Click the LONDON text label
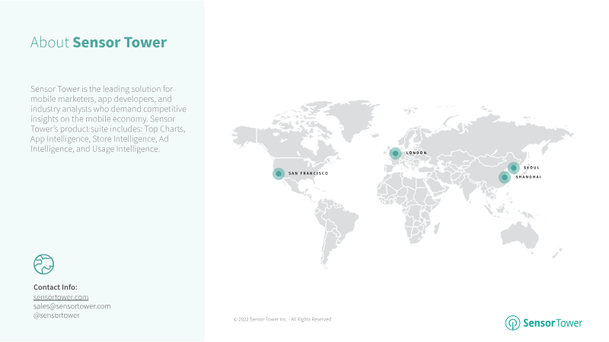The width and height of the screenshot is (609, 342). tap(416, 153)
